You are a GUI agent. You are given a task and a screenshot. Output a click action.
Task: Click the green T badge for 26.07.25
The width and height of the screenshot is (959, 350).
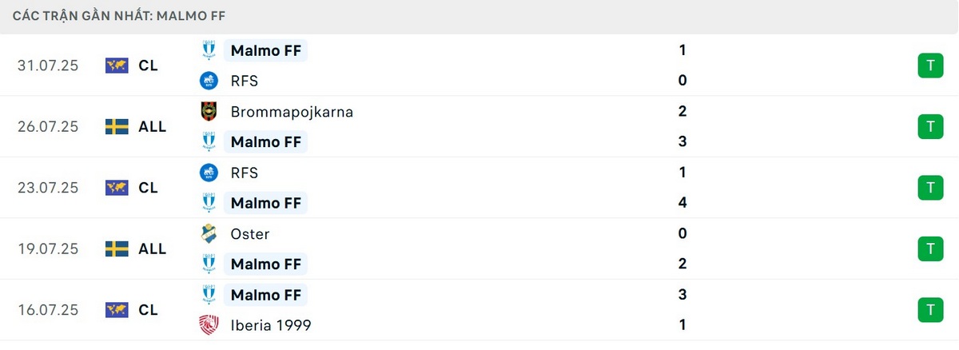[930, 126]
